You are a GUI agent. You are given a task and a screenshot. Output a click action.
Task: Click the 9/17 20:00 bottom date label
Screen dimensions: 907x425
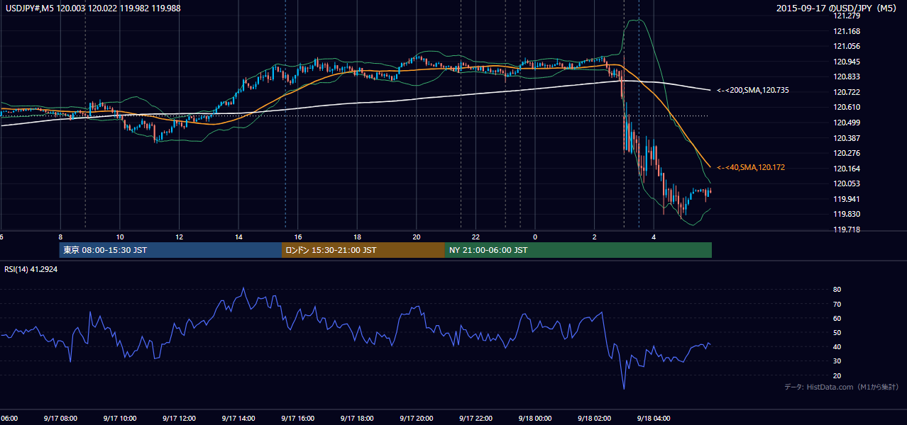(x=416, y=418)
